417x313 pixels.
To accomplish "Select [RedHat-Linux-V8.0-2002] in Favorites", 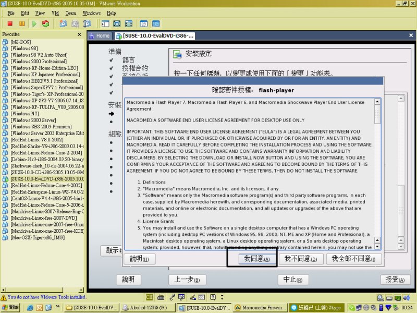I will (37, 140).
